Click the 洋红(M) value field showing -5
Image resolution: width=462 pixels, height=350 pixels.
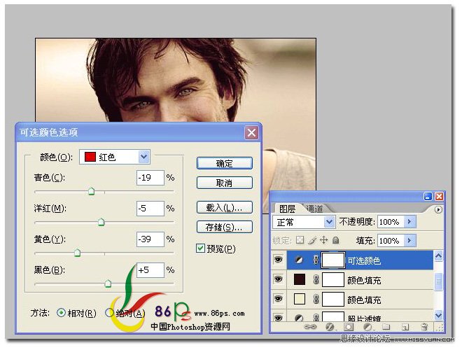coord(150,209)
